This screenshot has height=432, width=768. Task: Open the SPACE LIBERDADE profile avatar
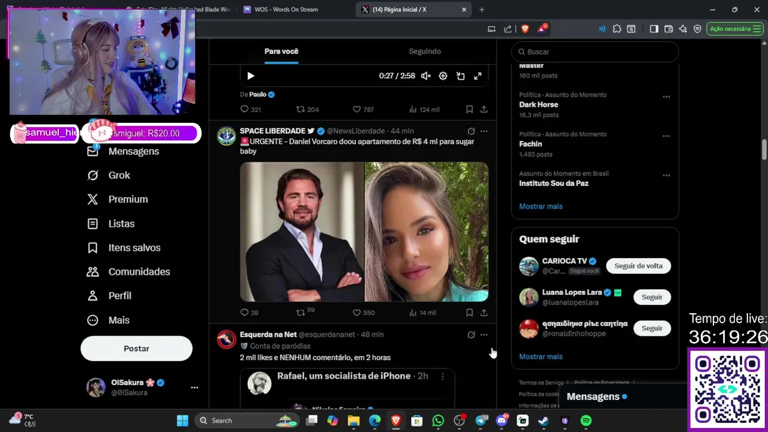[x=226, y=136]
